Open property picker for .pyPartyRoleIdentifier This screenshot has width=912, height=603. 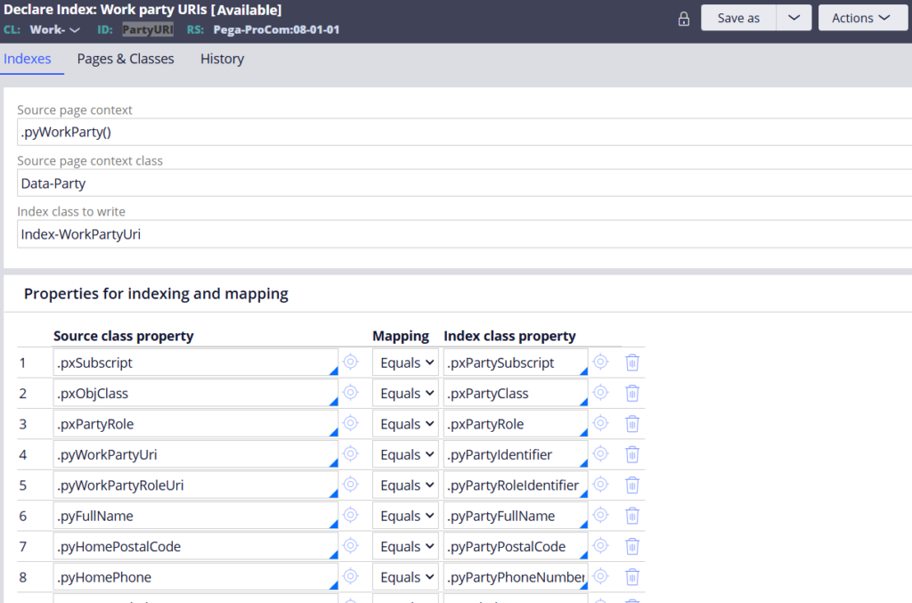click(x=600, y=485)
